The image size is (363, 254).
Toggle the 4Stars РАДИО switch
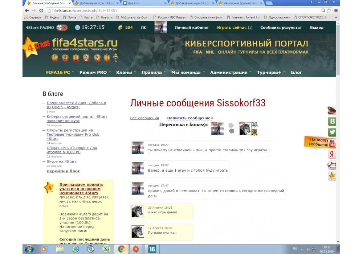click(62, 28)
